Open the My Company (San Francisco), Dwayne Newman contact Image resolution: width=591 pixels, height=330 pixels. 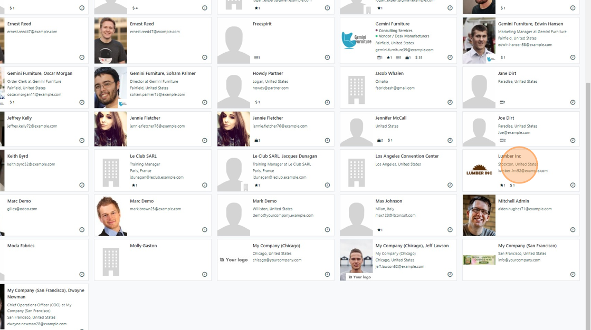click(44, 307)
